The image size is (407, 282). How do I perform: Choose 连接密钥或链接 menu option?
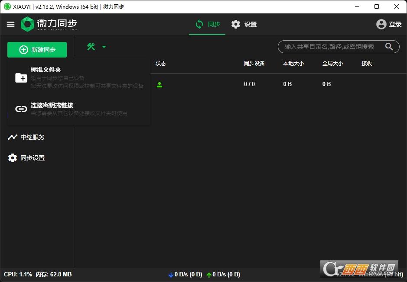point(79,109)
